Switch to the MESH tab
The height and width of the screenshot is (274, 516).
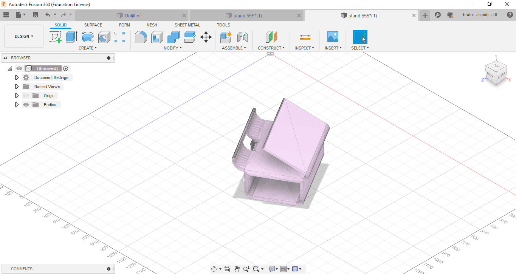click(x=152, y=25)
